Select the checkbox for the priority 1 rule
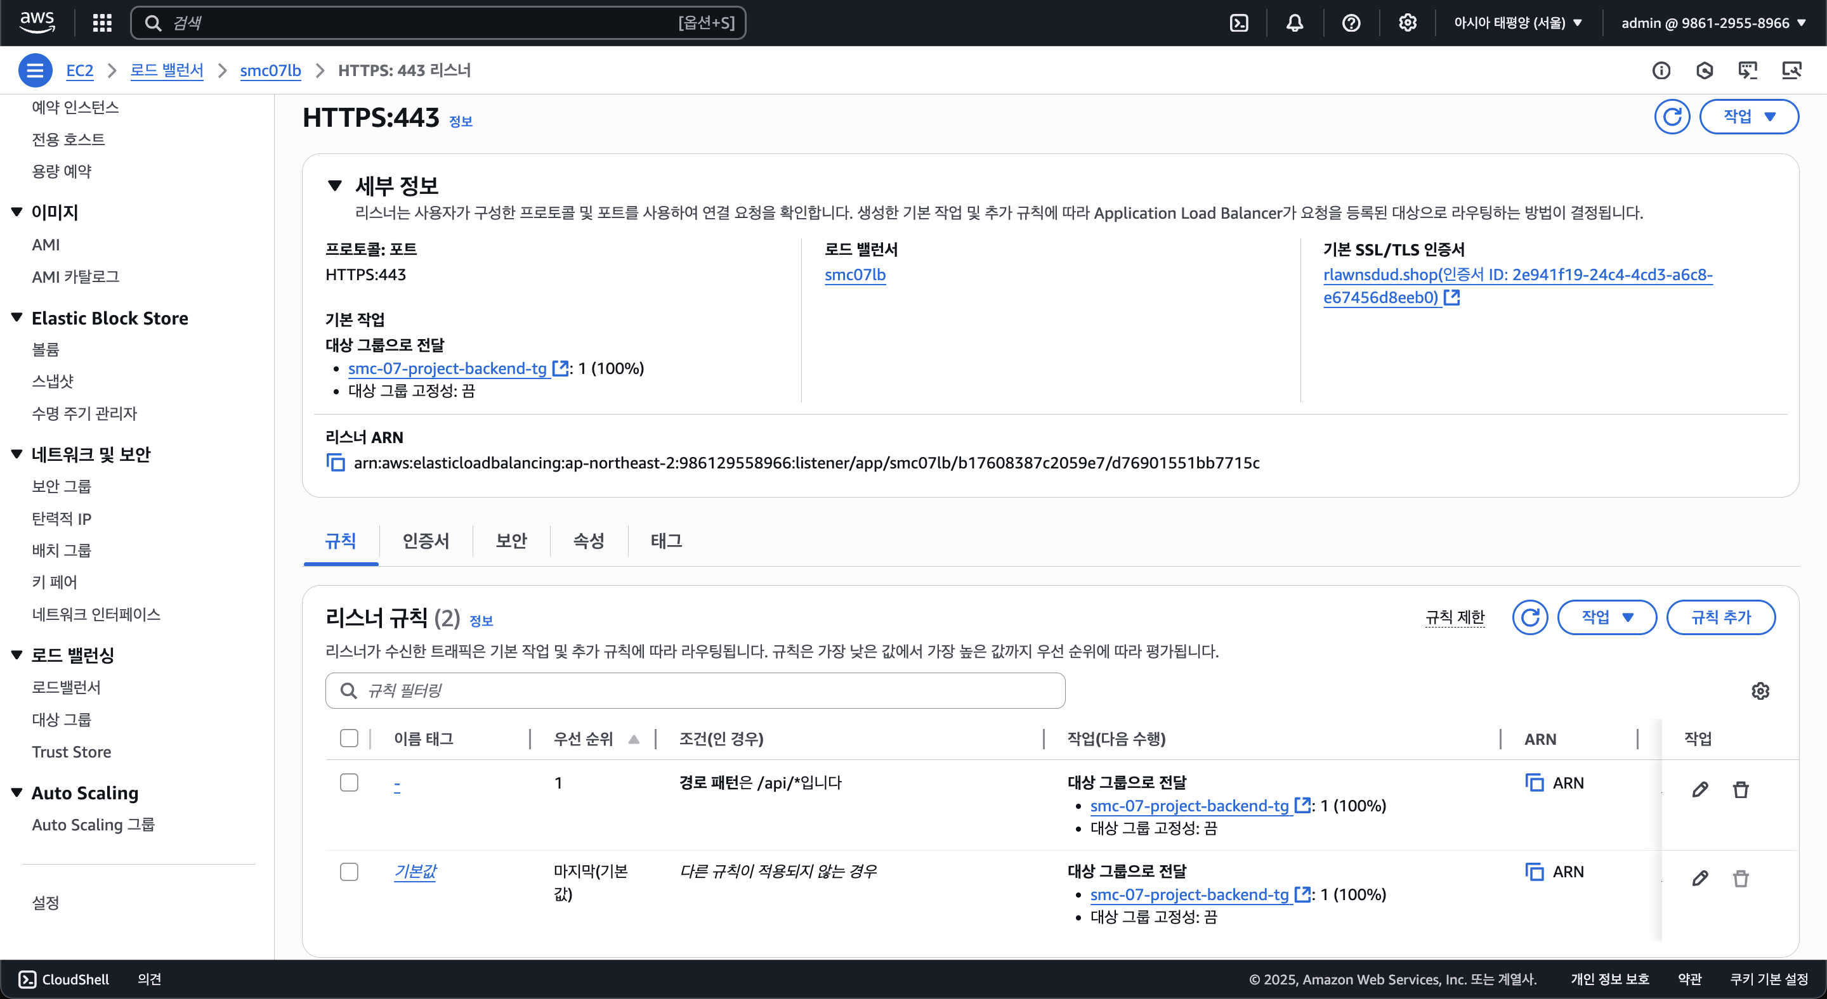1827x999 pixels. [349, 782]
